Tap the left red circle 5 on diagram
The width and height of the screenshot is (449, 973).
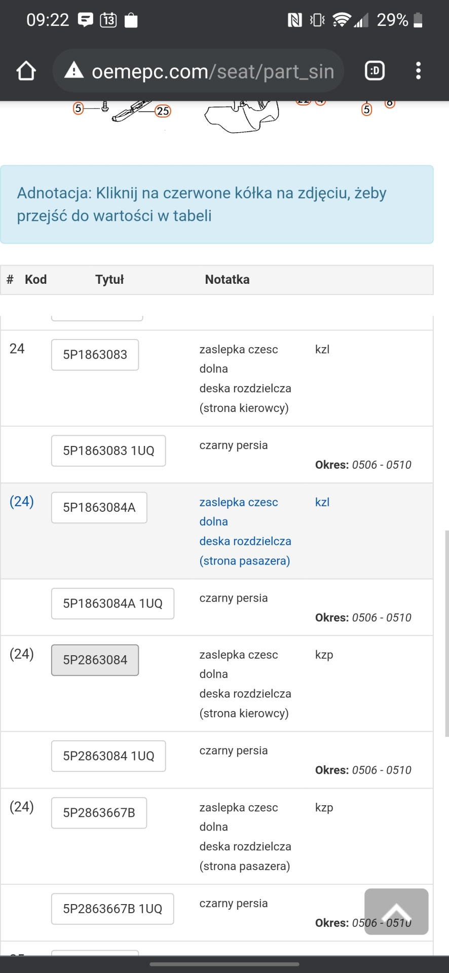(78, 108)
